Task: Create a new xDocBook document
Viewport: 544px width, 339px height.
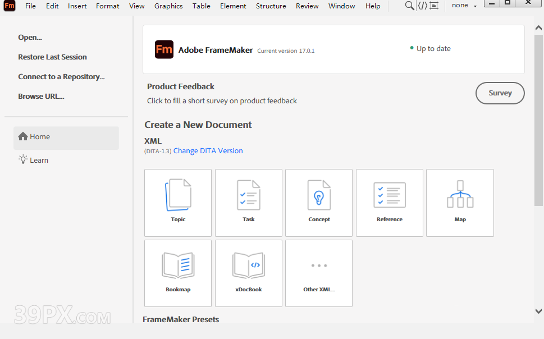Action: tap(248, 273)
